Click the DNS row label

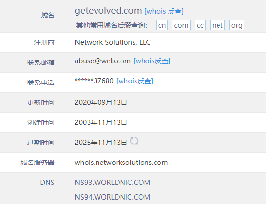click(48, 183)
